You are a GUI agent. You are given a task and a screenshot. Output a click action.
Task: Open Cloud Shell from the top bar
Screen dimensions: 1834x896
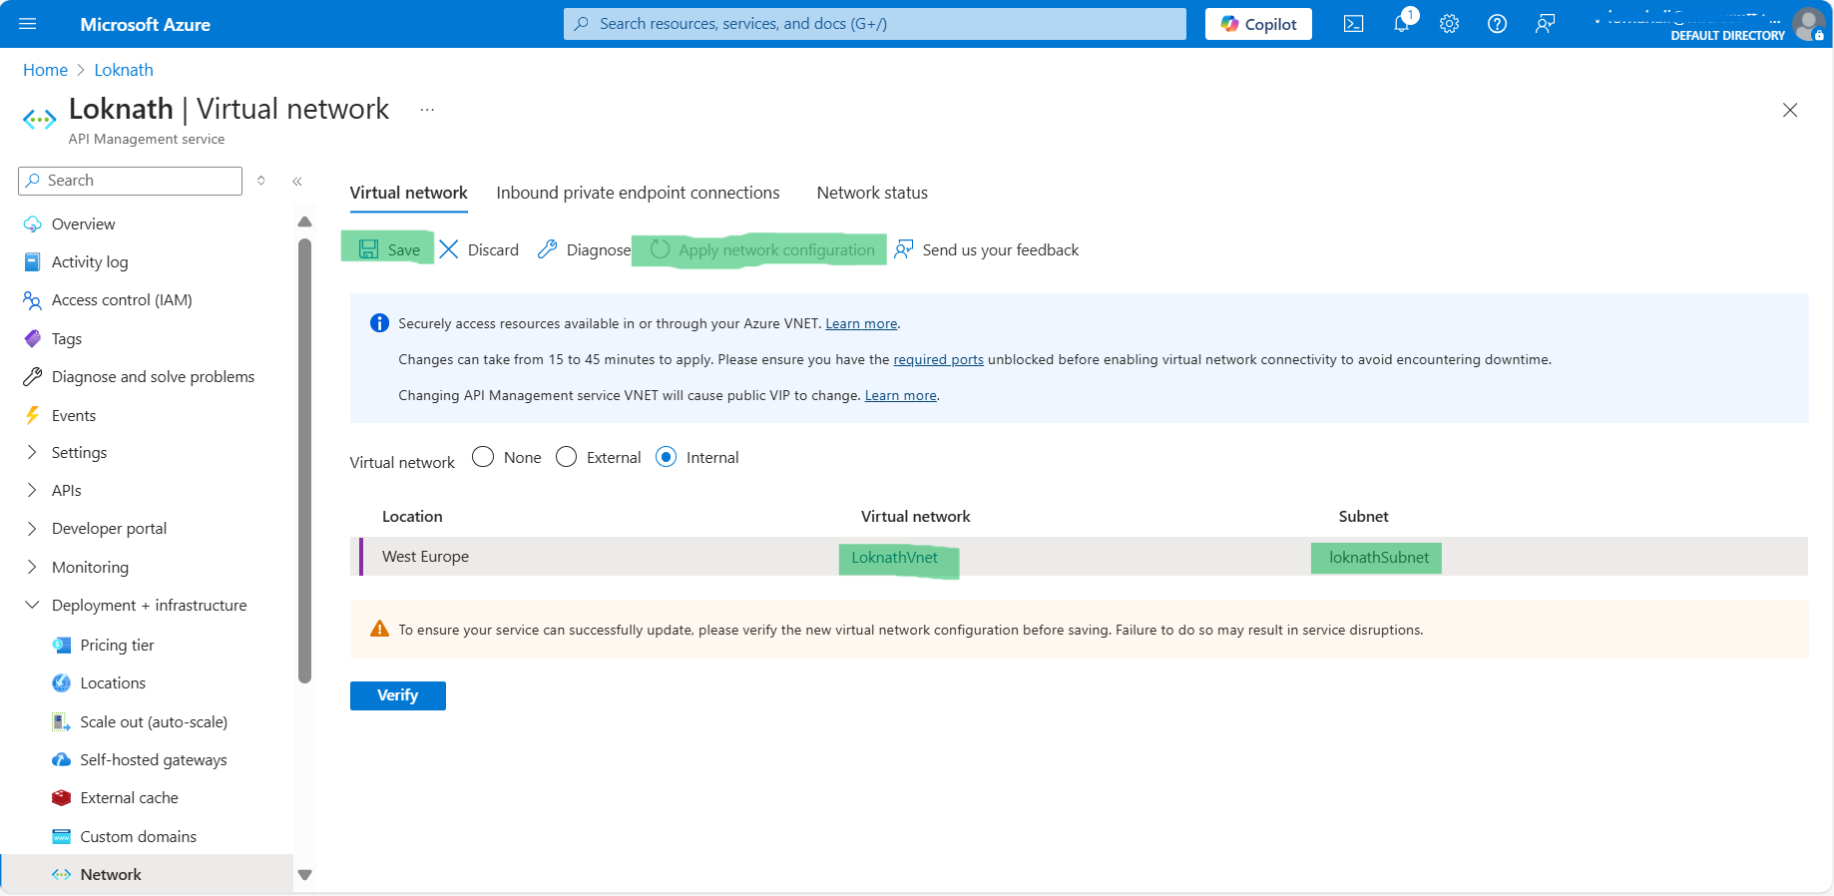pyautogui.click(x=1353, y=24)
